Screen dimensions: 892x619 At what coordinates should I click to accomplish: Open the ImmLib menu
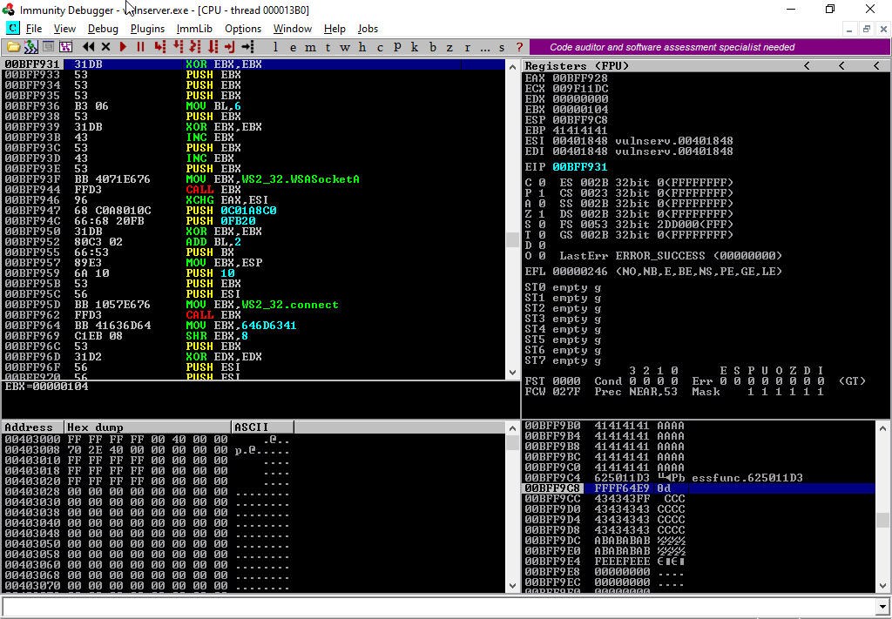pos(194,29)
